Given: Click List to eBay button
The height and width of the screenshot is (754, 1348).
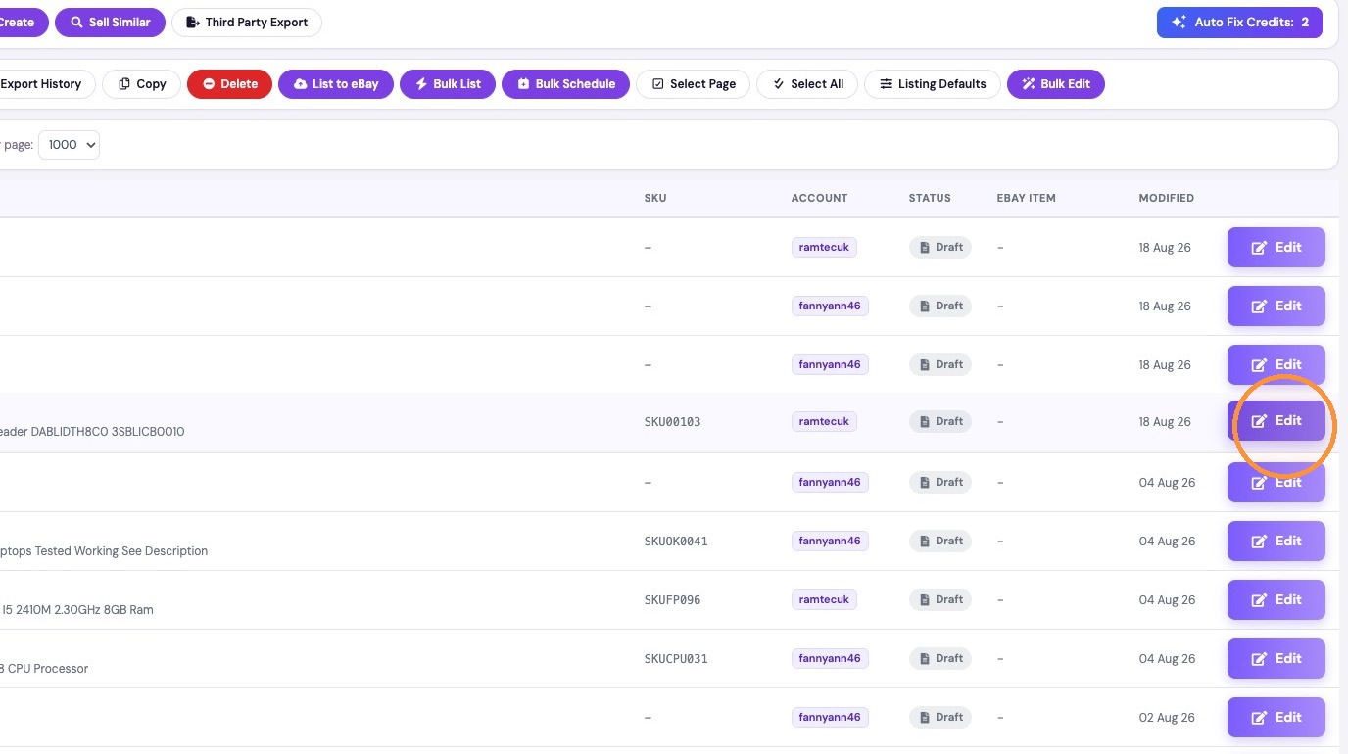Looking at the screenshot, I should coord(336,83).
